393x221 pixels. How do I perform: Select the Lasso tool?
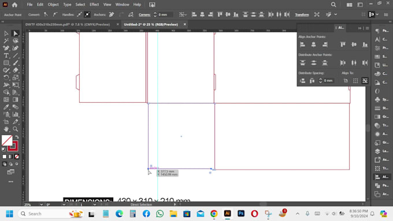point(16,40)
